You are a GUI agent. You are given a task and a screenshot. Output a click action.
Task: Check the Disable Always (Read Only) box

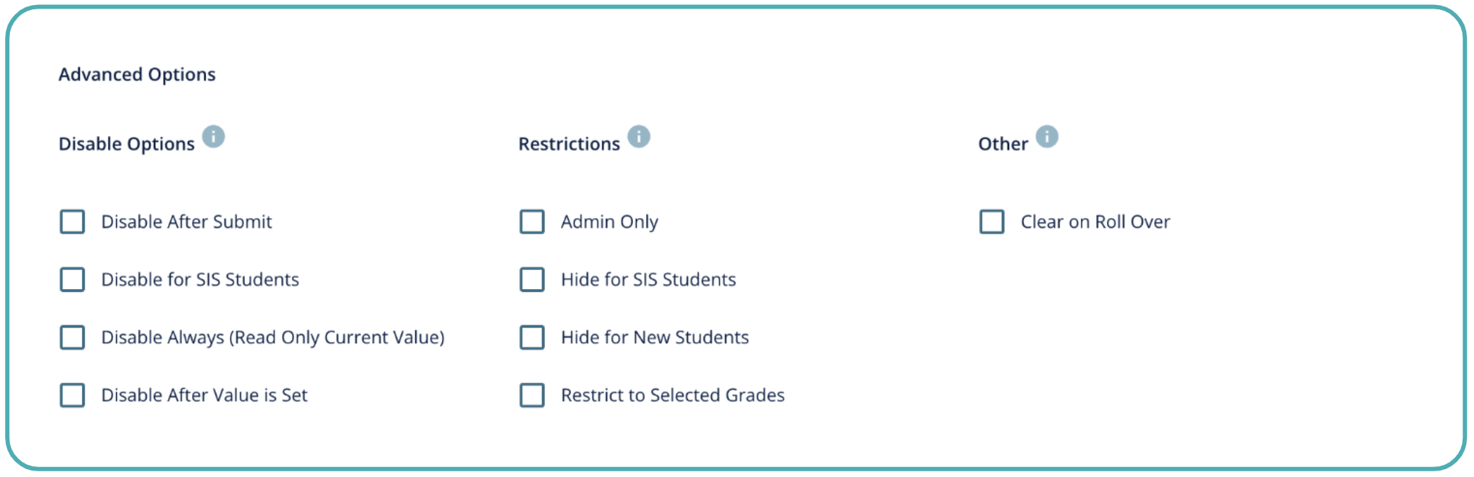pos(73,337)
